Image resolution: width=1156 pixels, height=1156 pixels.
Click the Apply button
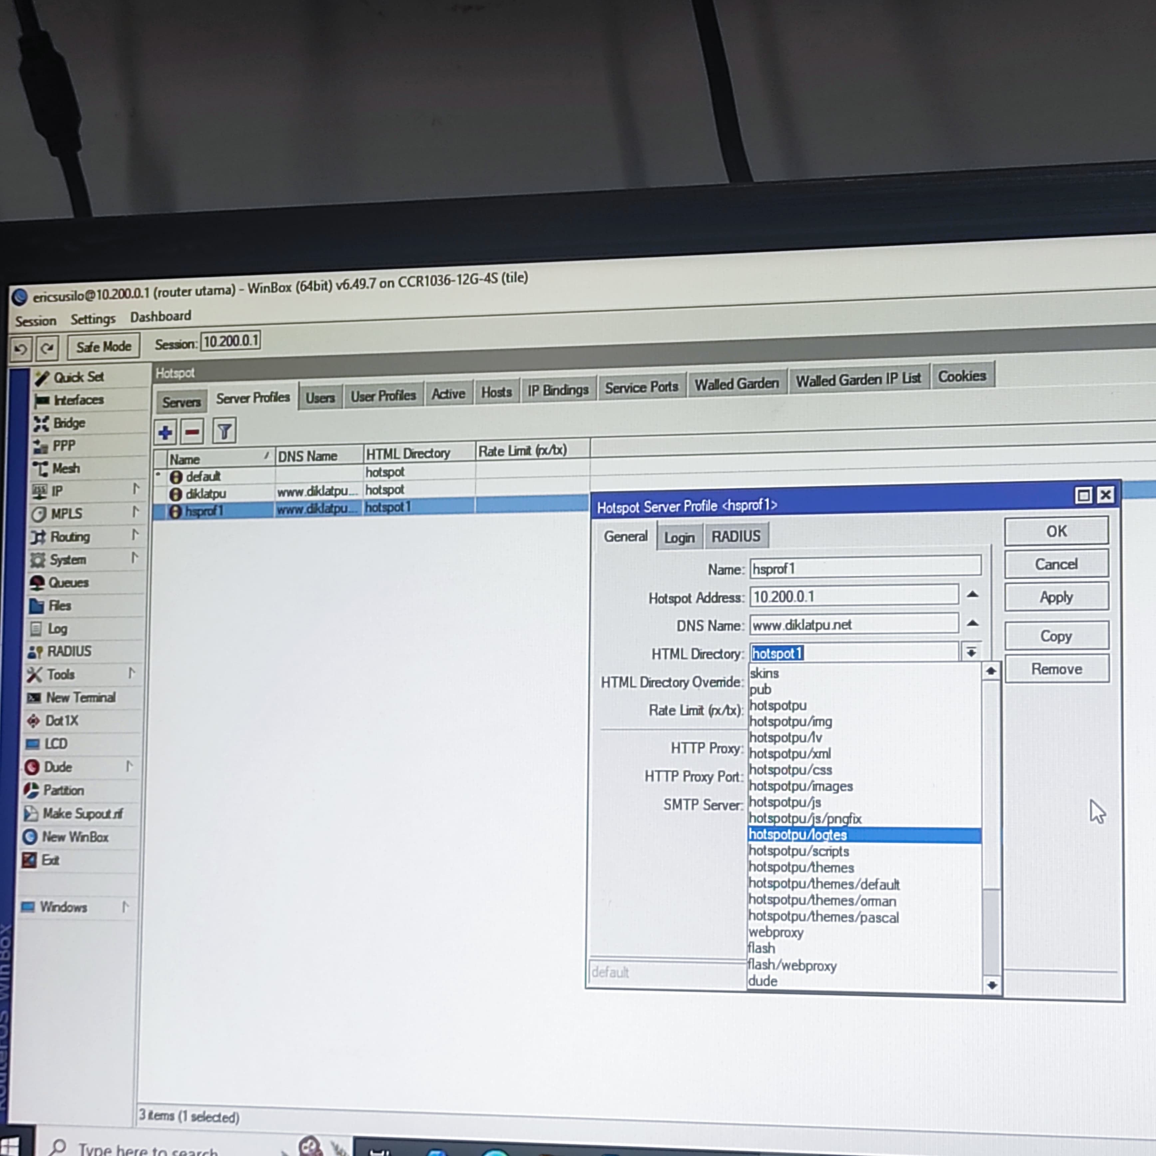point(1056,597)
